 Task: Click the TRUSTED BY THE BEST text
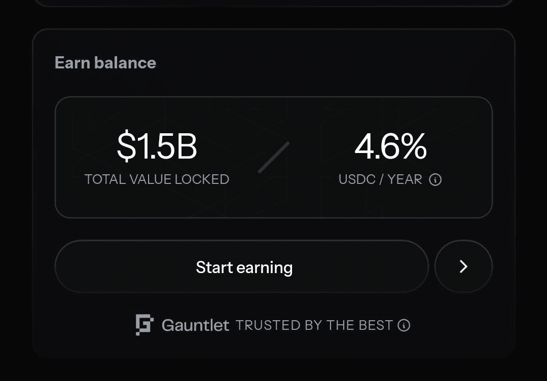coord(314,325)
